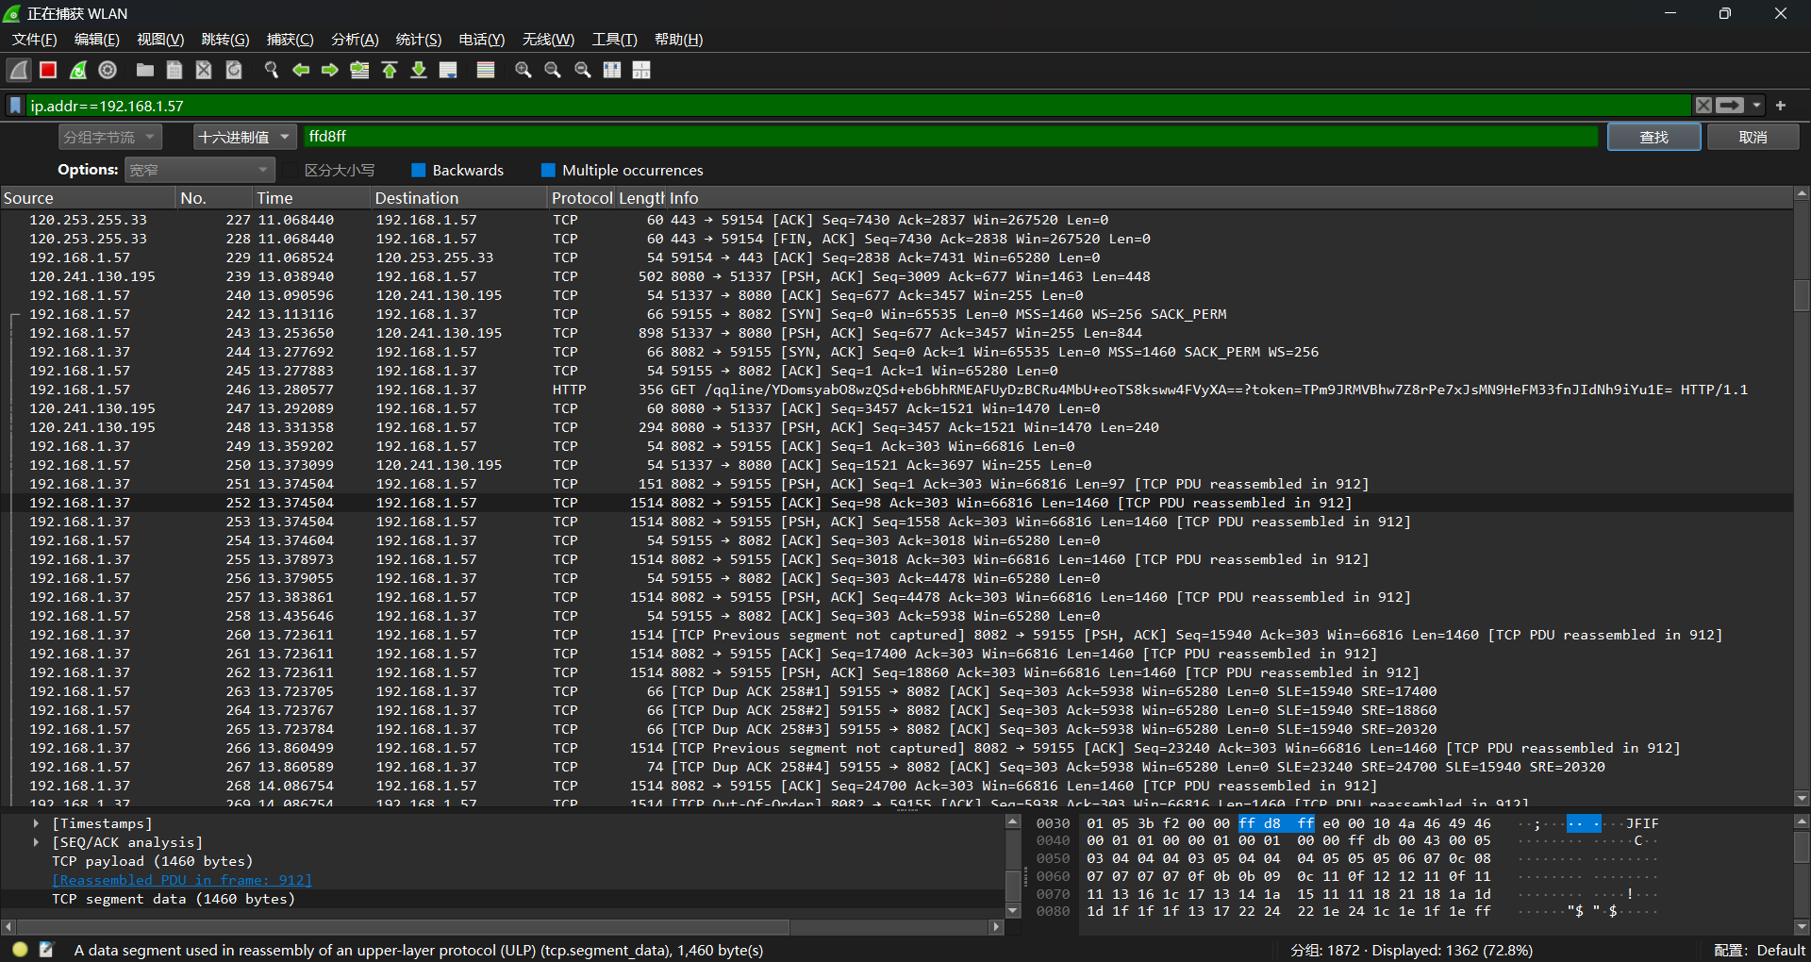
Task: Click the 查找 find button
Action: coord(1653,138)
